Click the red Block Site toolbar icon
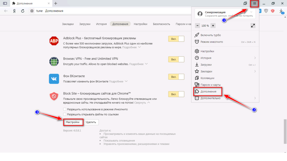This screenshot has width=287, height=161. (273, 11)
